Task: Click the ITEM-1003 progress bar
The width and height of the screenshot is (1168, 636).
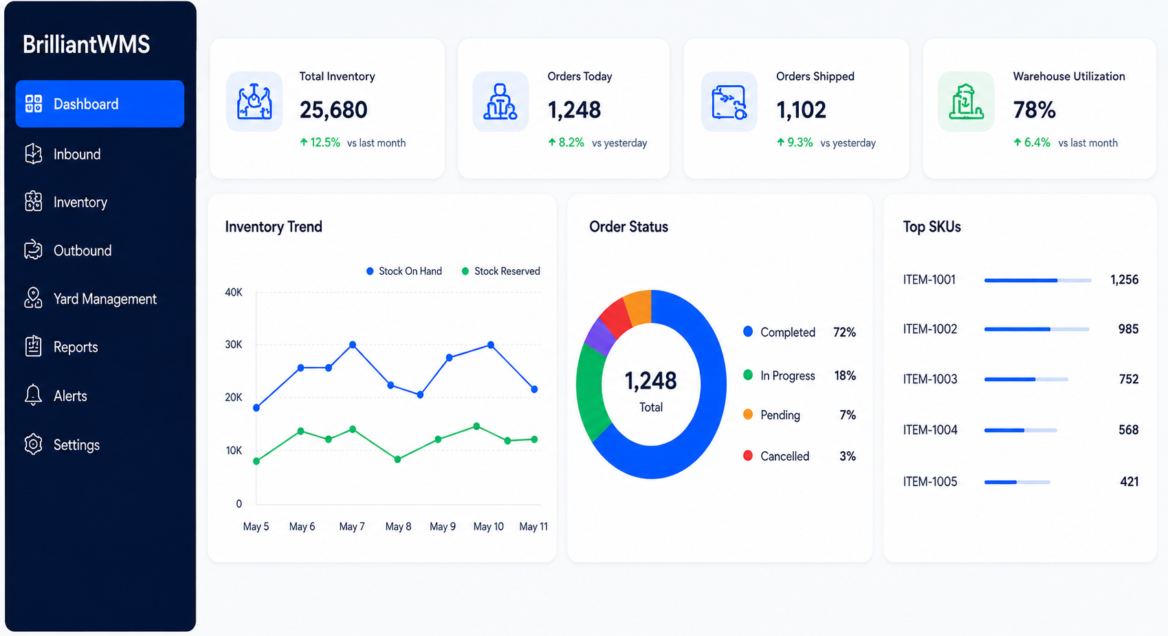Action: 1026,379
